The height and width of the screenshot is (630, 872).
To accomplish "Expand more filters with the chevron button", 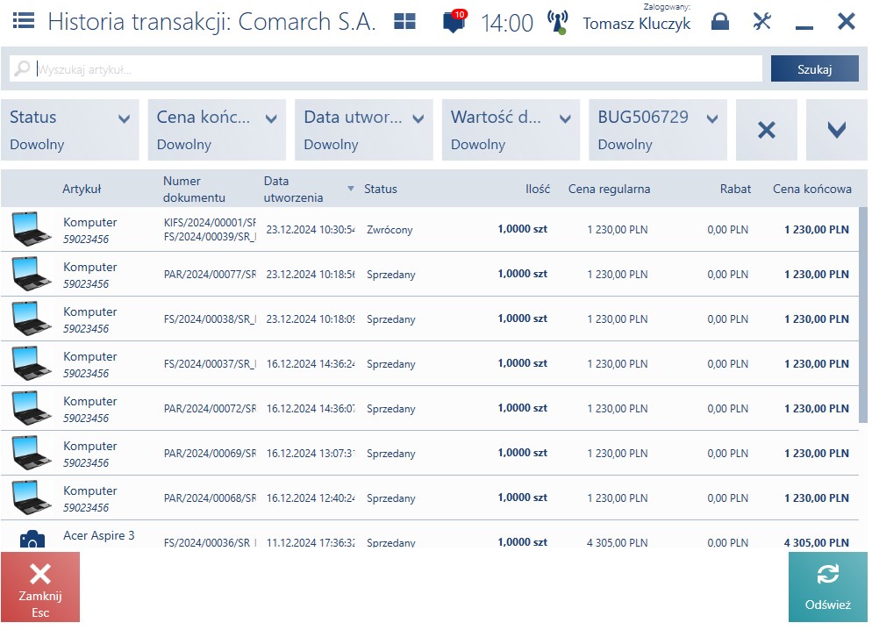I will [x=836, y=130].
